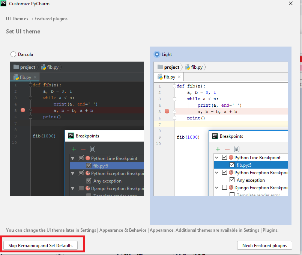The height and width of the screenshot is (255, 302).
Task: Click the project folder icon in Light preview
Action: pyautogui.click(x=160, y=67)
